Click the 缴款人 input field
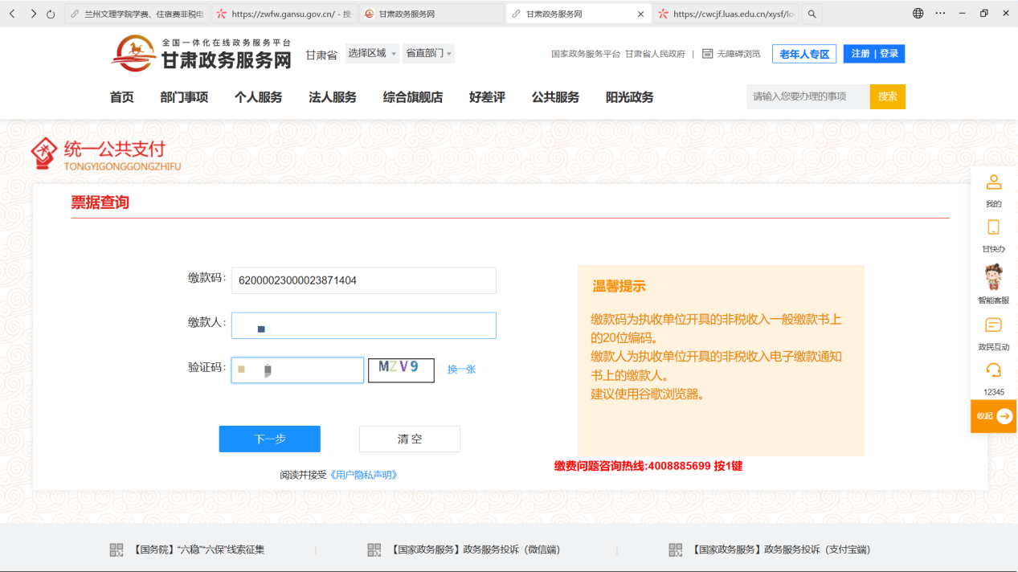Viewport: 1018px width, 572px height. [363, 325]
